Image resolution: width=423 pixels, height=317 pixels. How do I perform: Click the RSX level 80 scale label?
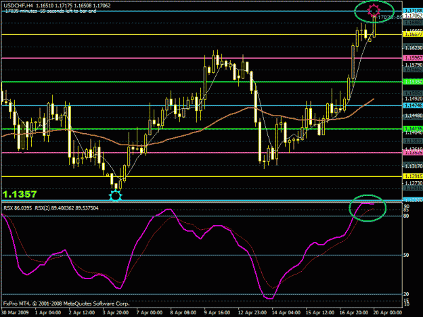point(406,216)
